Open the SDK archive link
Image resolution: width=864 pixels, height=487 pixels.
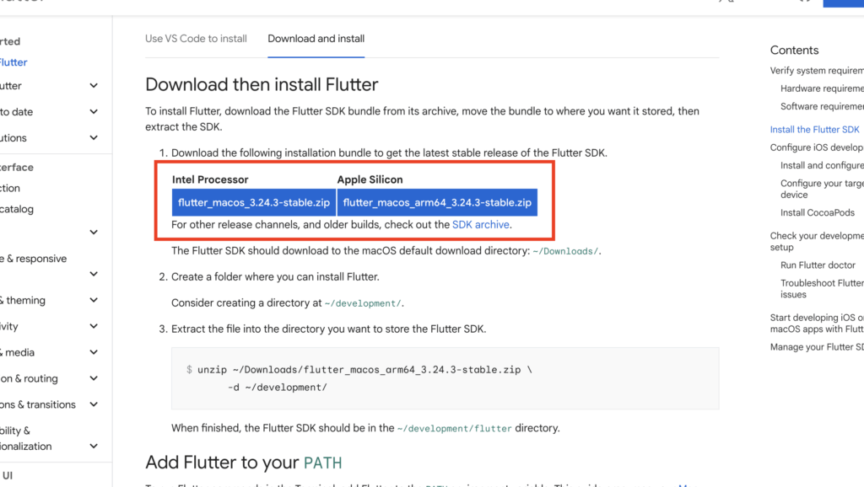pos(481,225)
